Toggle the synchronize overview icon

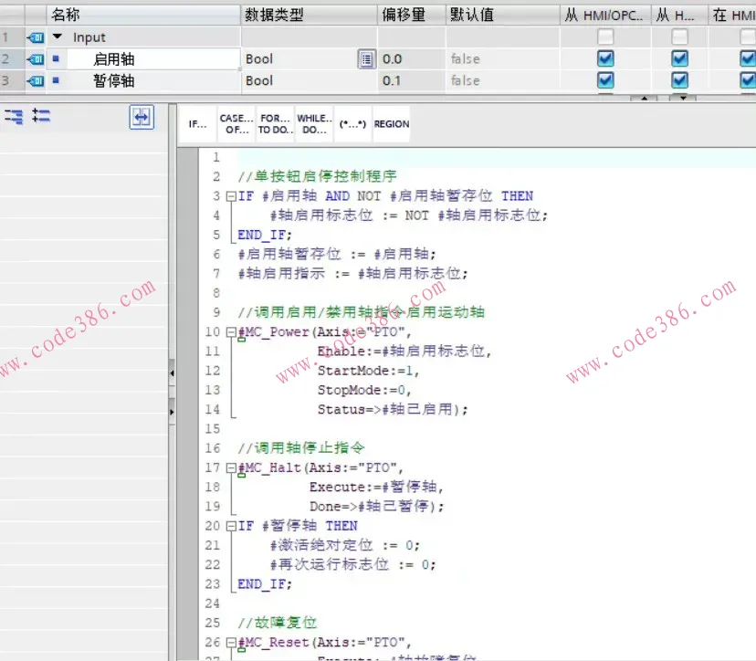pos(142,117)
